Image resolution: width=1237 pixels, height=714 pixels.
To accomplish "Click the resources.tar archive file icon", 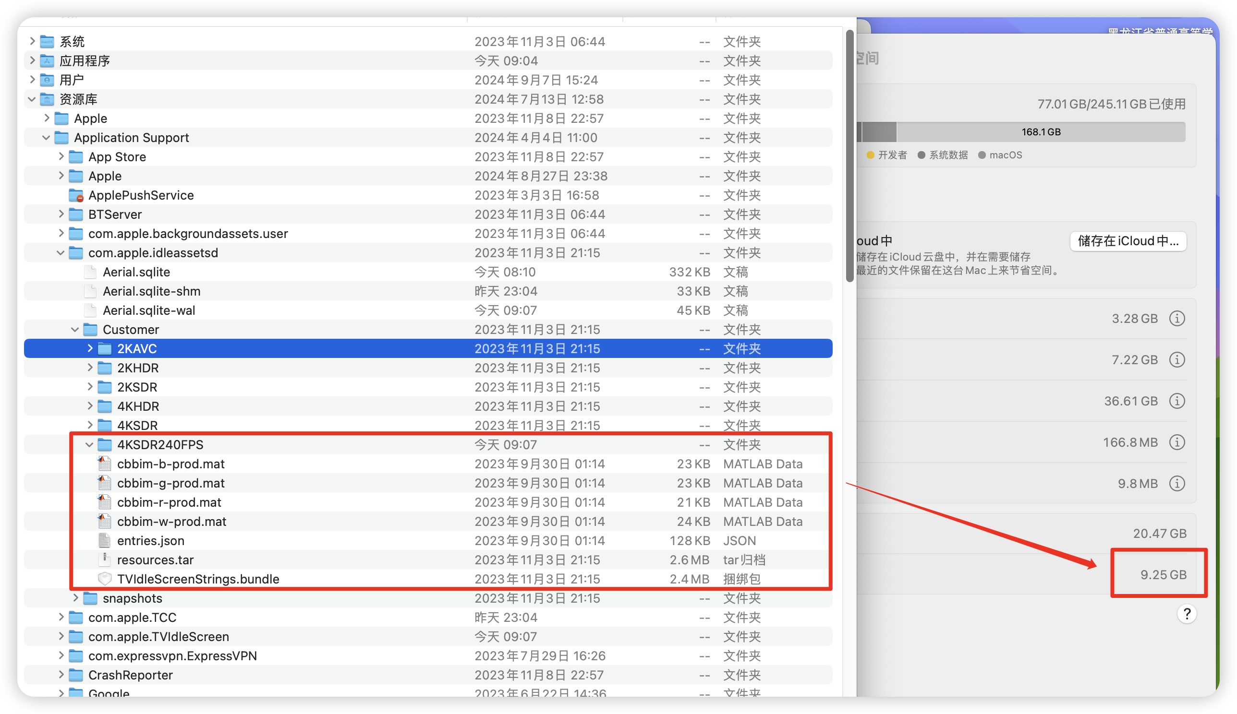I will coord(105,559).
